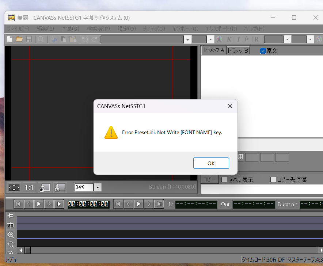
Task: Click the 1:1 actual size button
Action: 29,187
